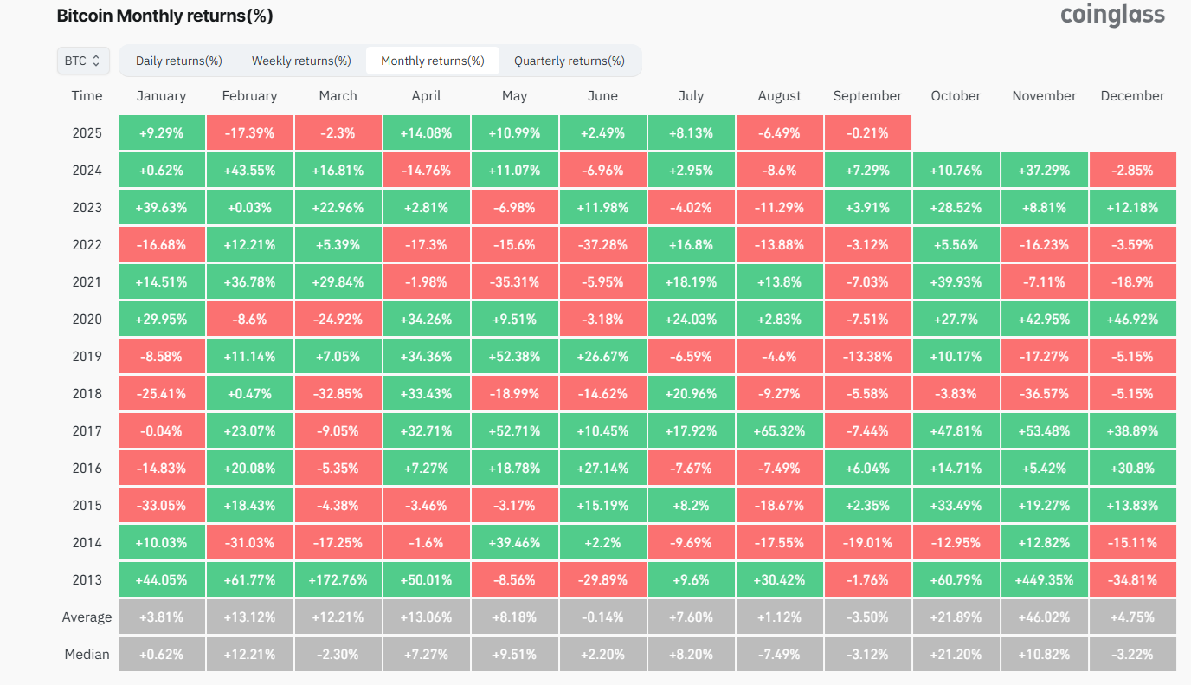Select the Quarterly returns(%) tab
This screenshot has width=1191, height=685.
click(x=569, y=61)
